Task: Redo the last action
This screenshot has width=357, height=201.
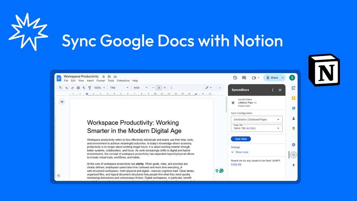Action: [72, 88]
